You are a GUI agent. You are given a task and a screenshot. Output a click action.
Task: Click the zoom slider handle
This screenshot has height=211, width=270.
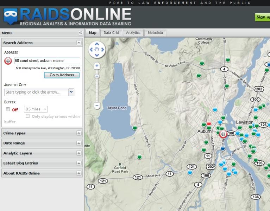97,76
